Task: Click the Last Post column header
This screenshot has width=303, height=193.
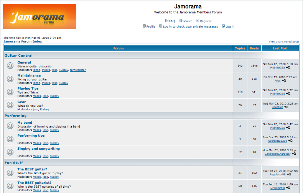Action: click(280, 48)
